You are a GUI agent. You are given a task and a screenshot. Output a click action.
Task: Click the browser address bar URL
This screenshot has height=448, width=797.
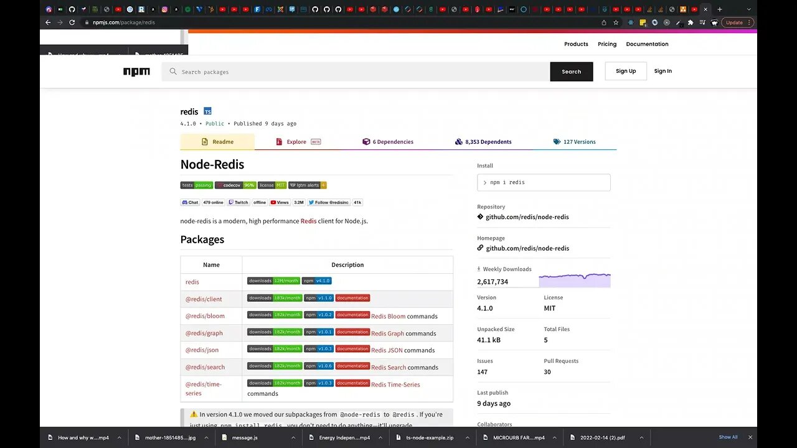123,22
